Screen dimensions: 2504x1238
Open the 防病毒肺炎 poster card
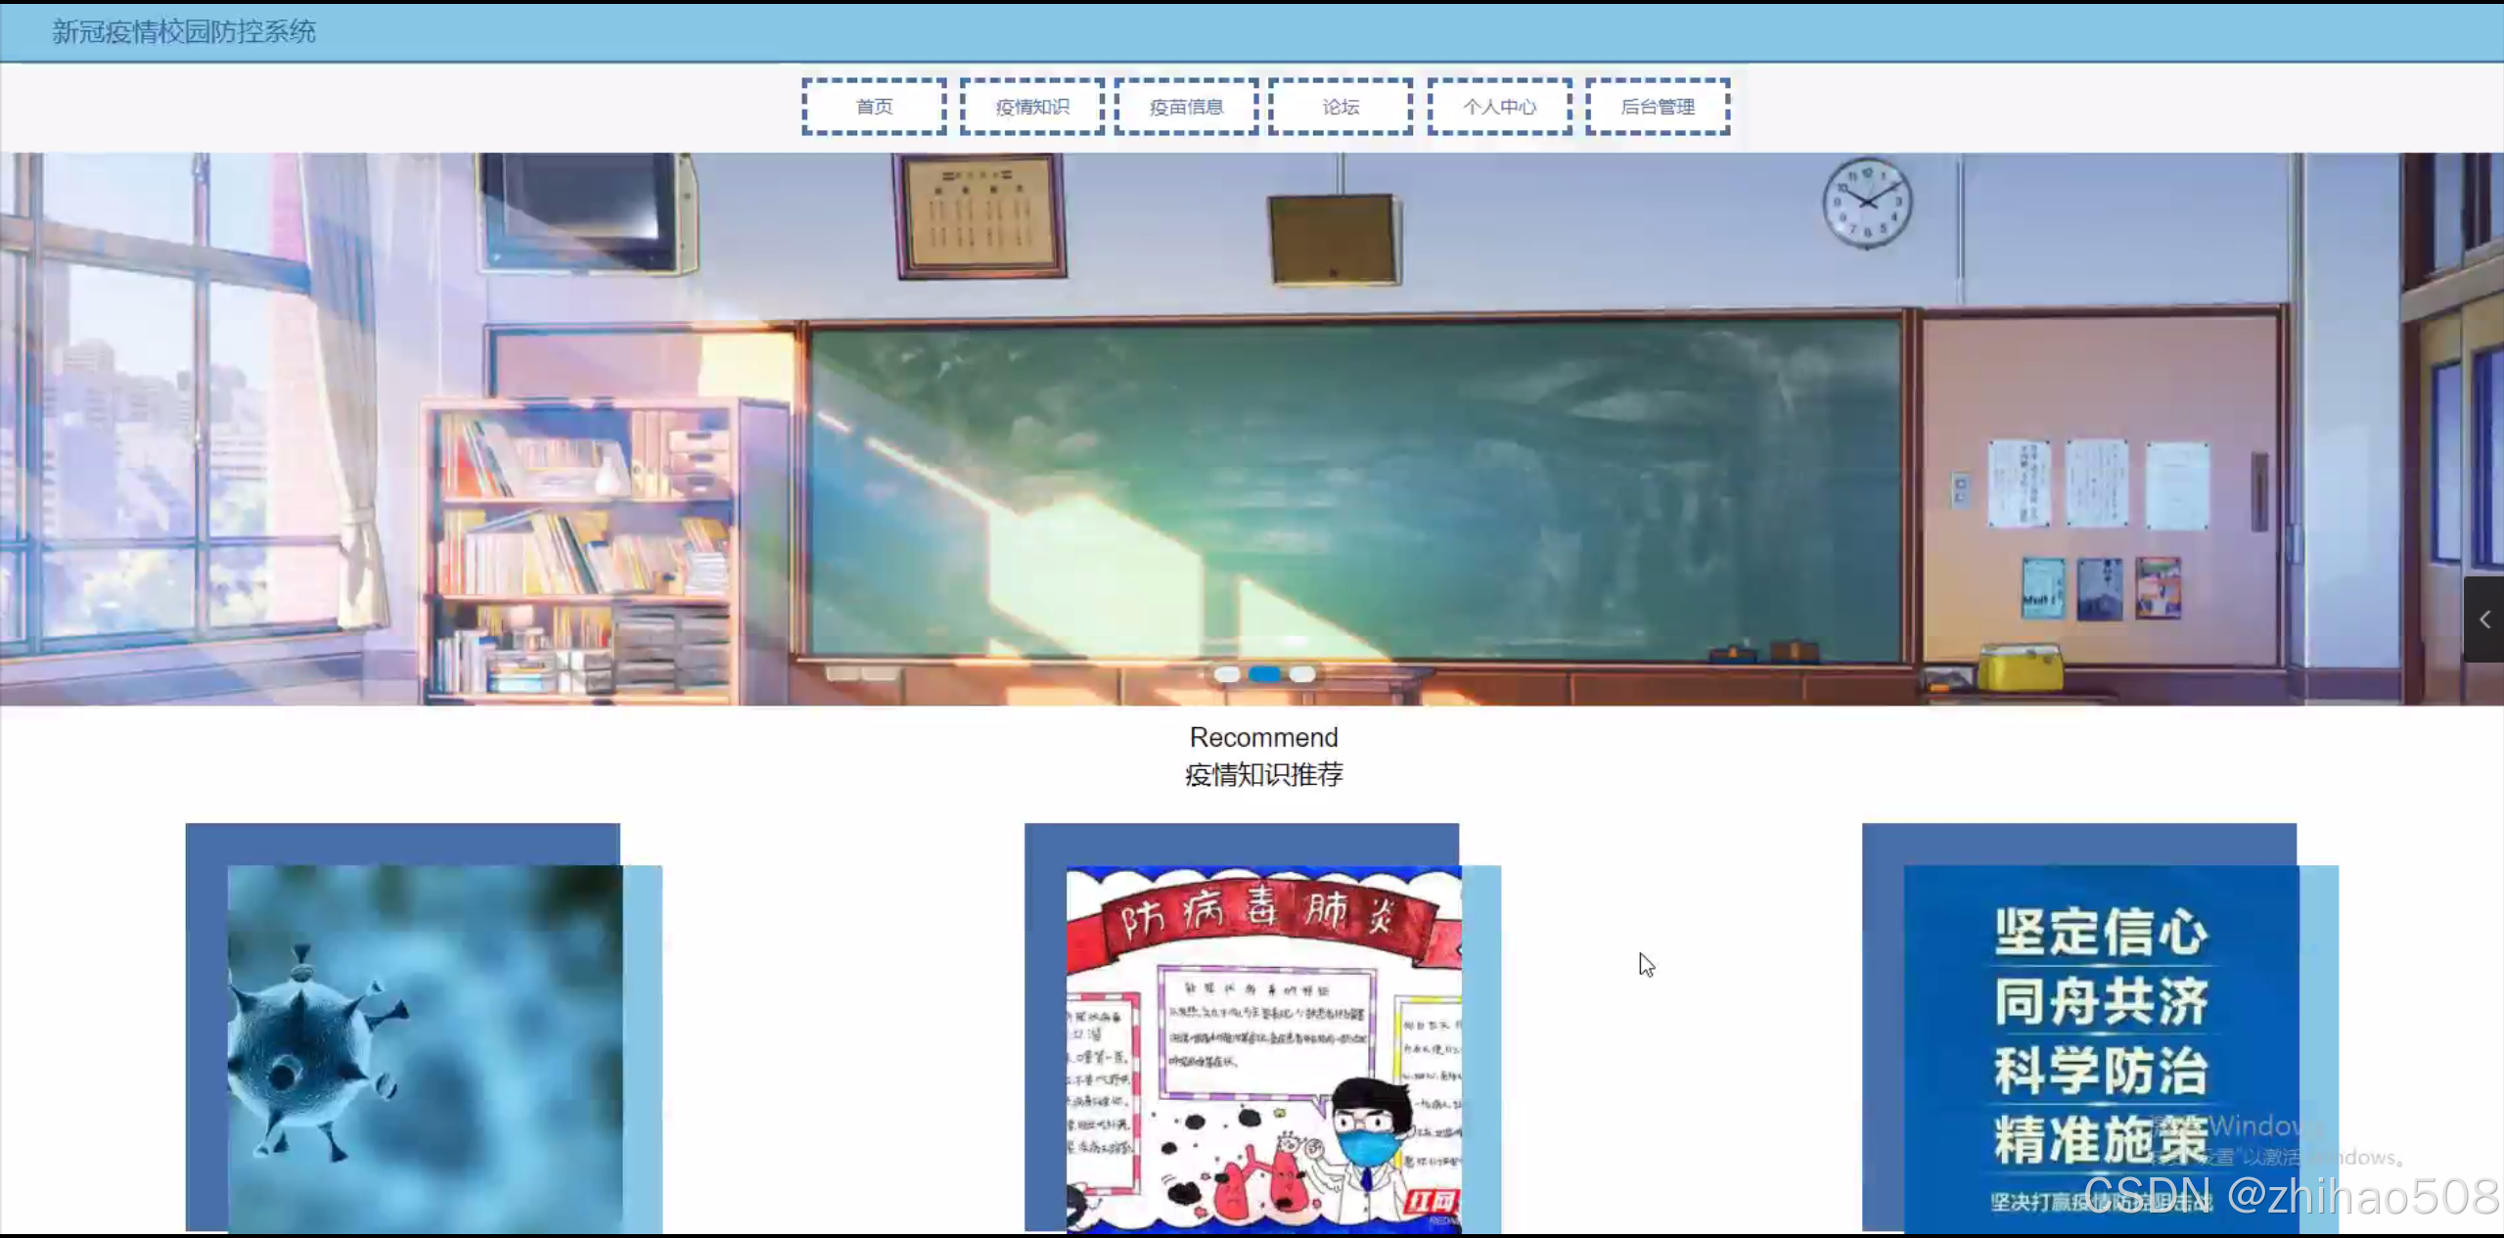point(1263,1047)
